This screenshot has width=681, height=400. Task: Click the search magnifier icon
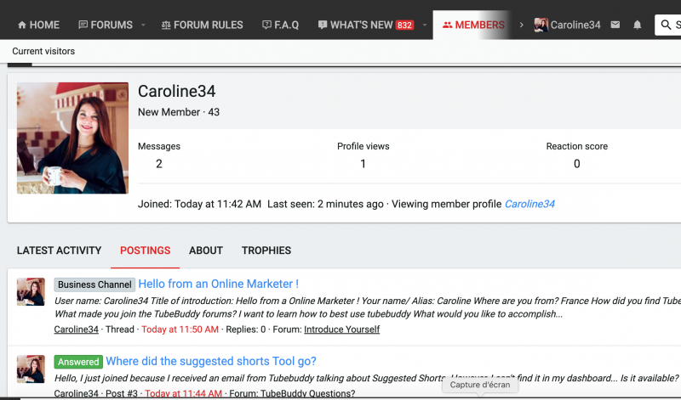(x=667, y=25)
